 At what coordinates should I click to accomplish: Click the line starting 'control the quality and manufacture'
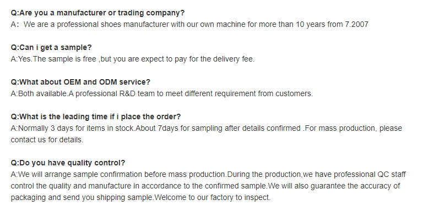[205, 186]
